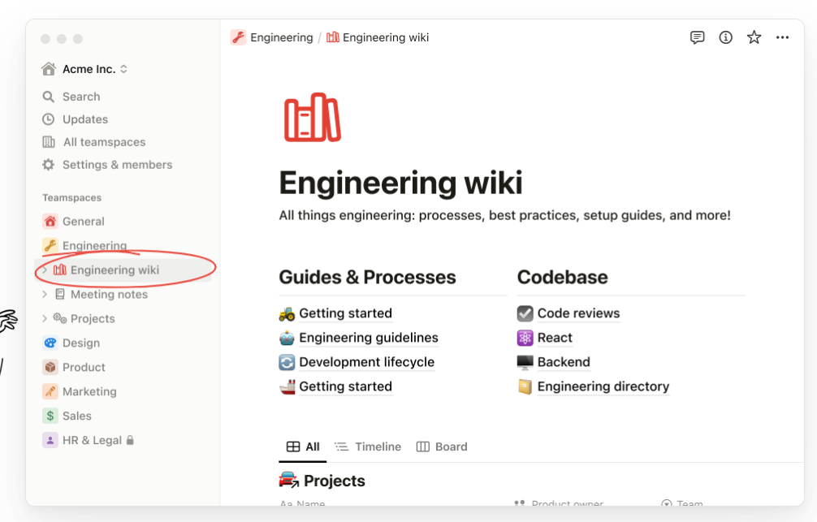Favorite the page with the star

click(x=754, y=37)
